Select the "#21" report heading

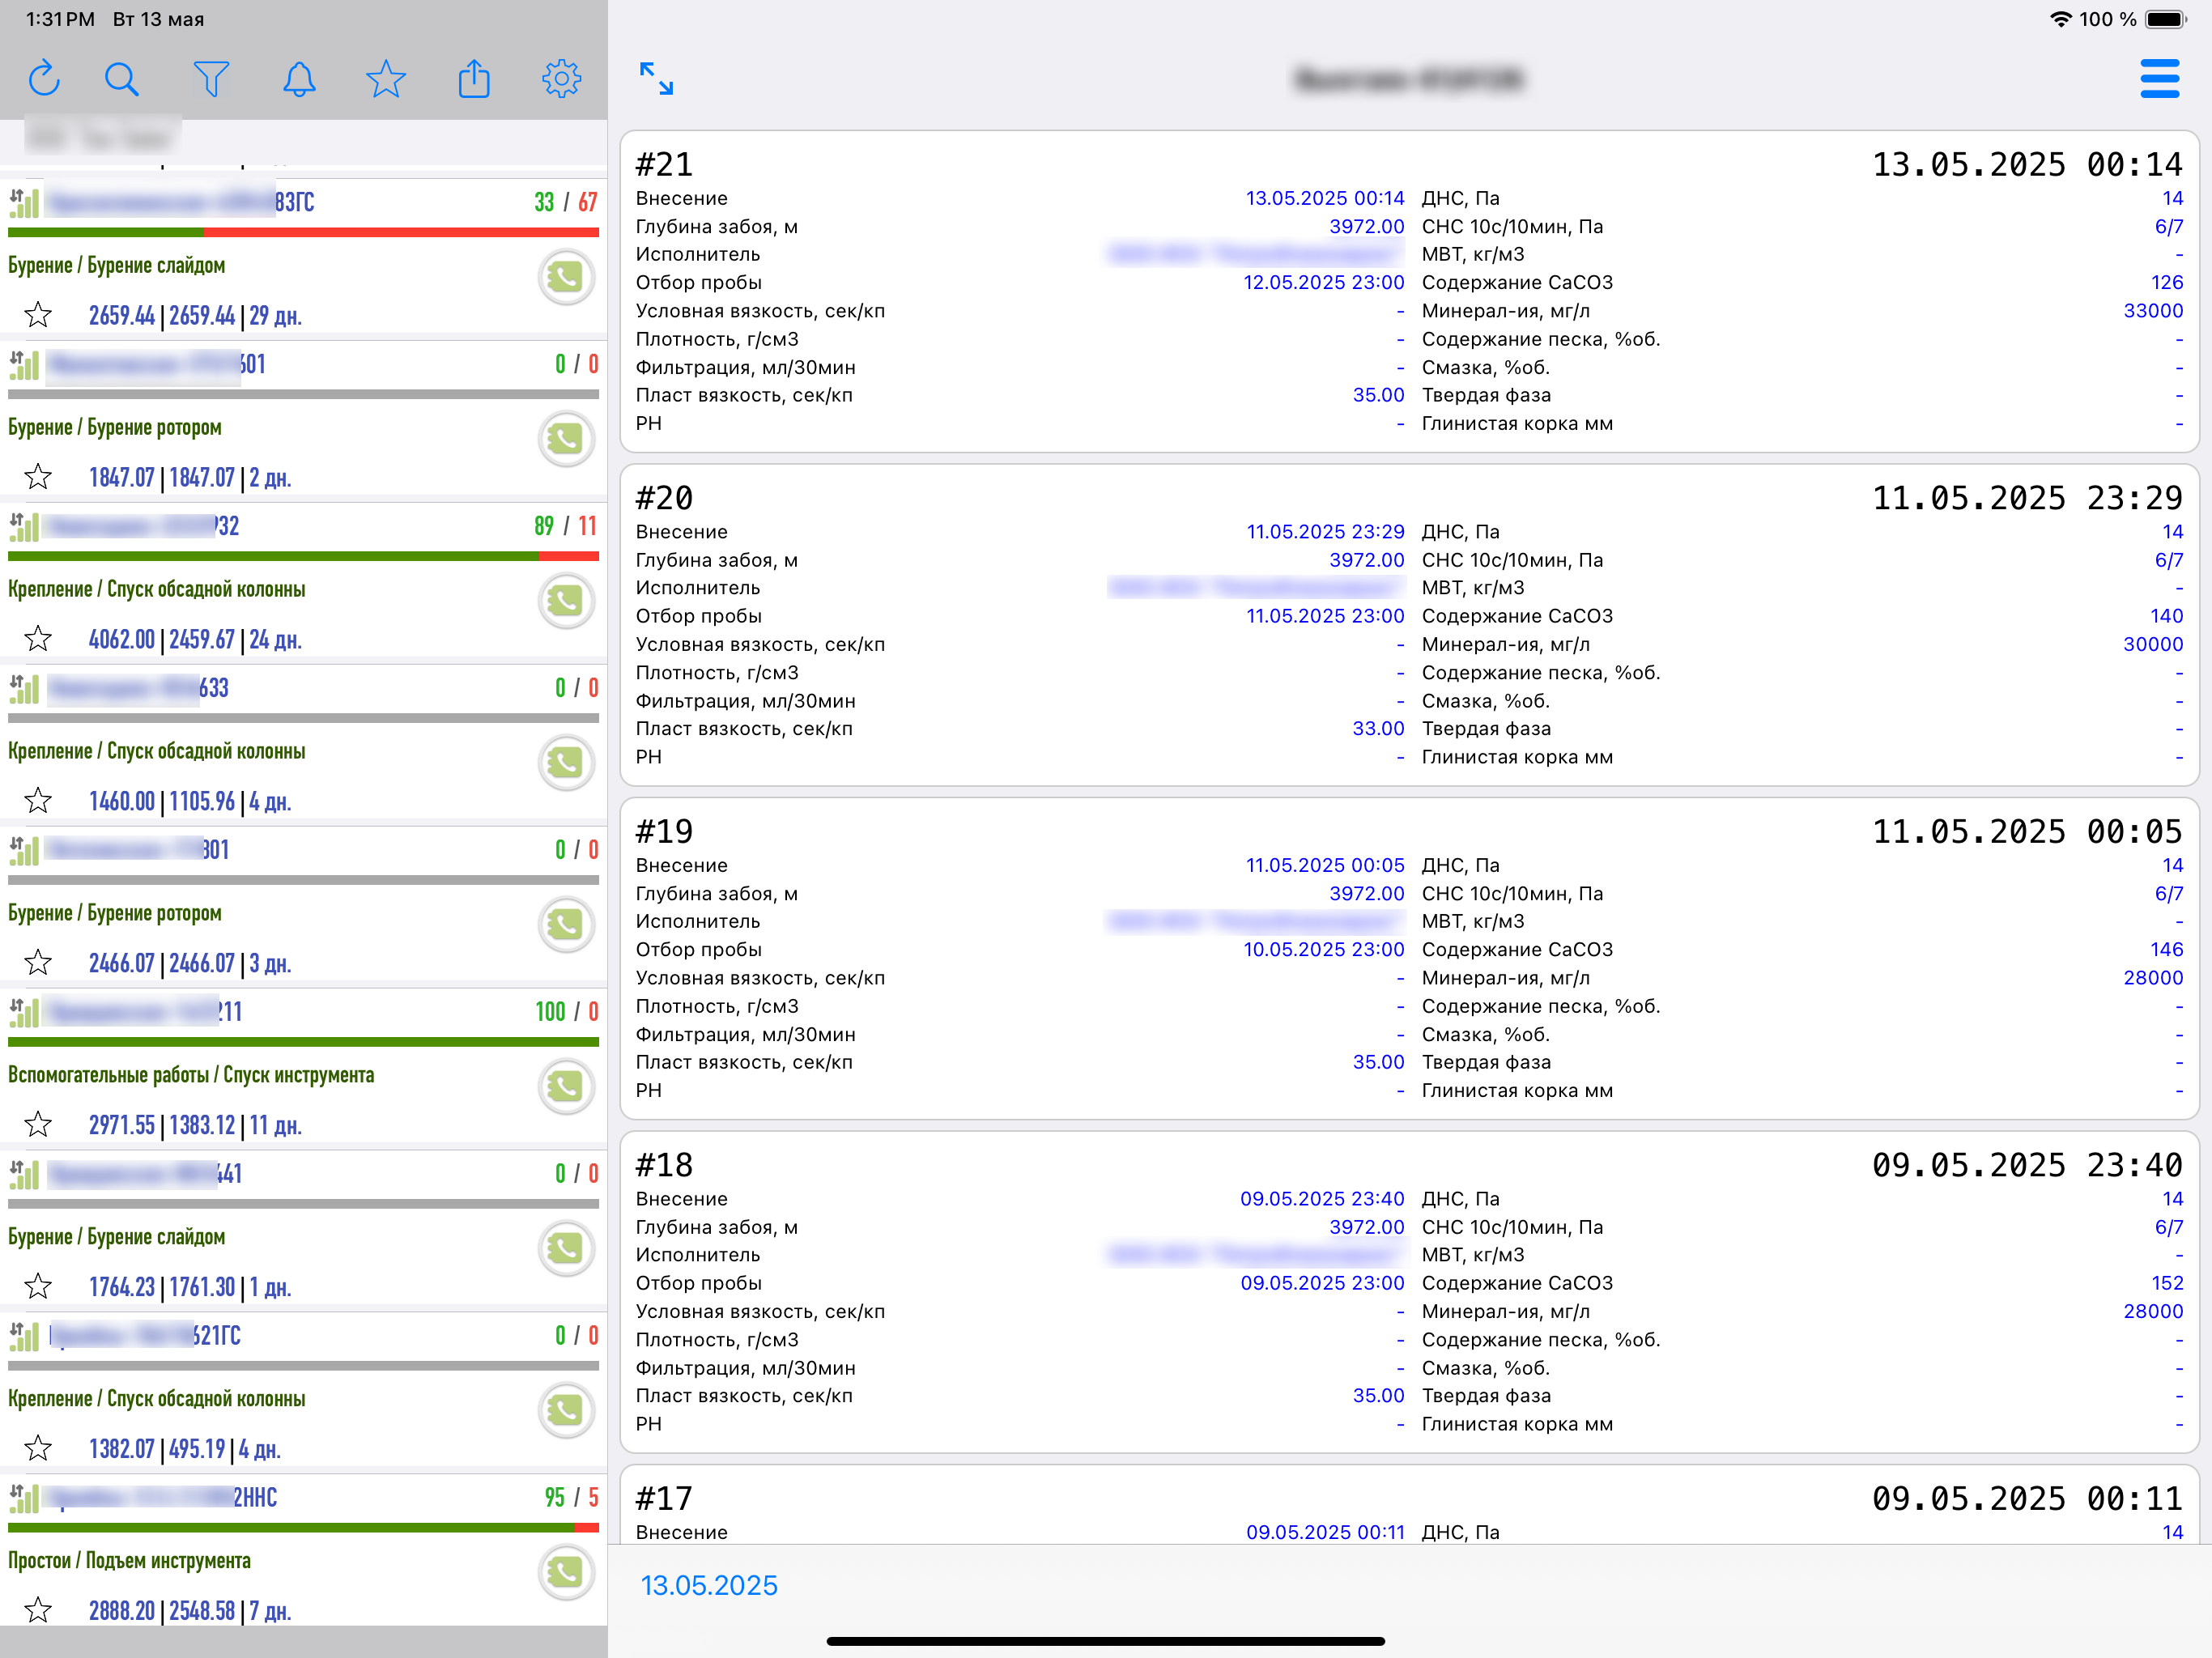point(664,164)
